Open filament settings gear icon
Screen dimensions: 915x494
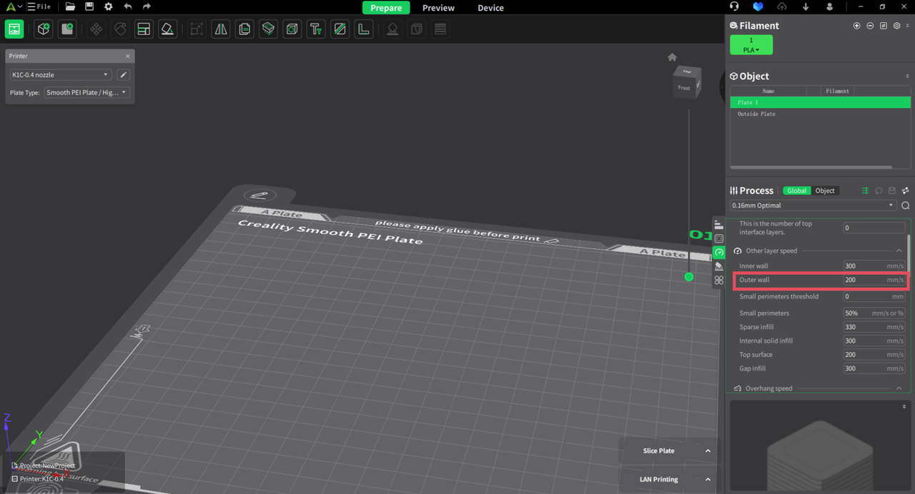(x=896, y=26)
